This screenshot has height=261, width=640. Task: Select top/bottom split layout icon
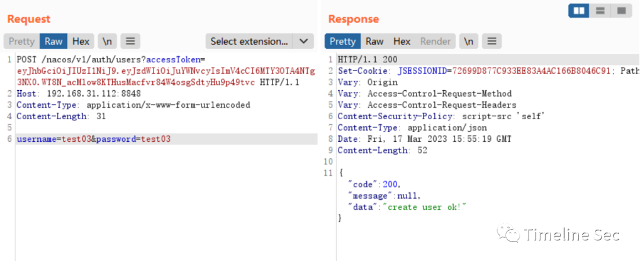click(600, 11)
